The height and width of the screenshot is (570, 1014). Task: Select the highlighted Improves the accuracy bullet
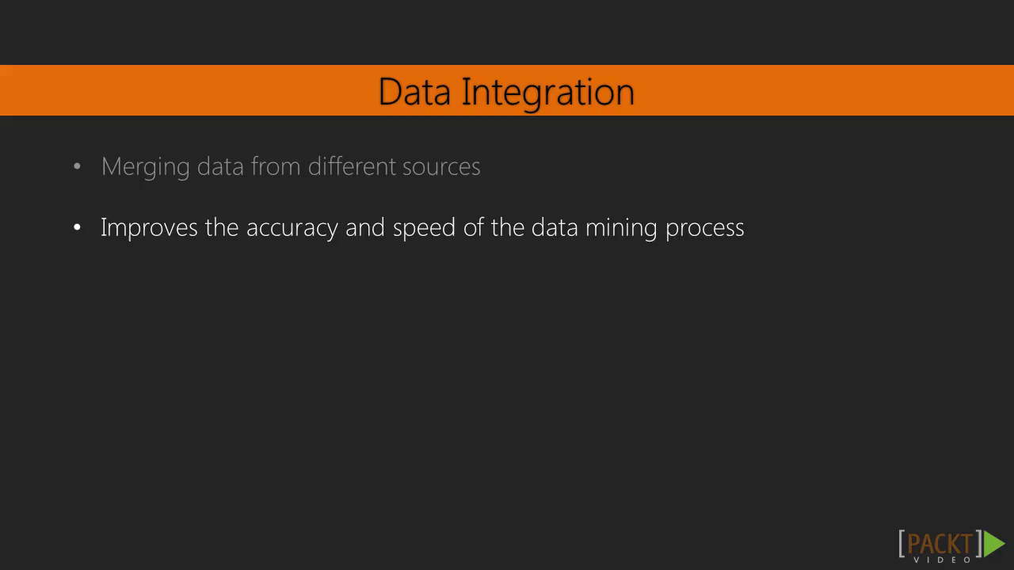coord(422,228)
